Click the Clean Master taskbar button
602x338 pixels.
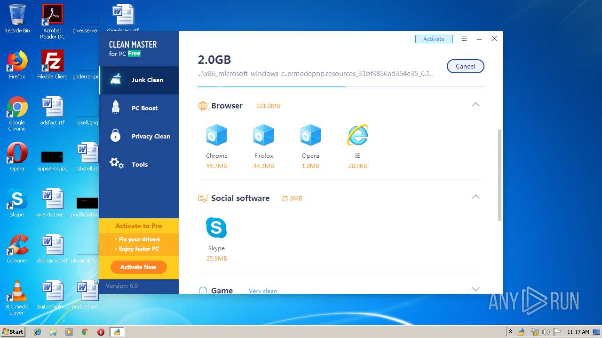point(117,332)
